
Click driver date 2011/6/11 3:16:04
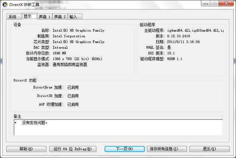coord(183,42)
